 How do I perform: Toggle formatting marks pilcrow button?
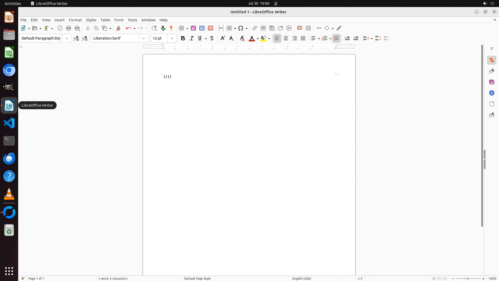coord(171,28)
